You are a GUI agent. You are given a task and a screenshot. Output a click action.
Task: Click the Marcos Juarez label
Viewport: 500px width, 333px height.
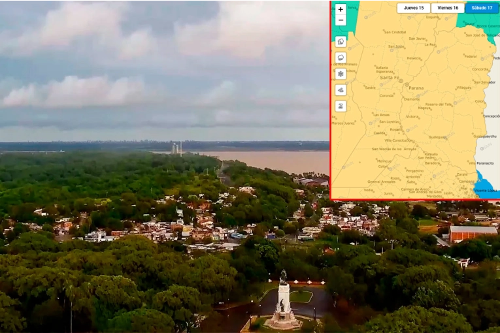click(x=343, y=123)
